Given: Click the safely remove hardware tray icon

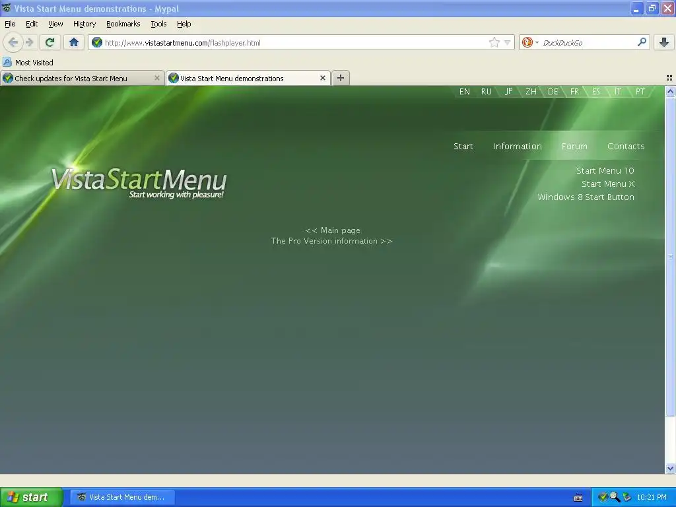Looking at the screenshot, I should 627,497.
